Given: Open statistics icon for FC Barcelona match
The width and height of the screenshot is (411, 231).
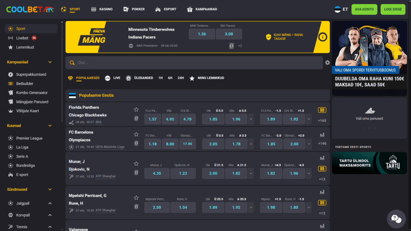Looking at the screenshot, I should (x=322, y=135).
